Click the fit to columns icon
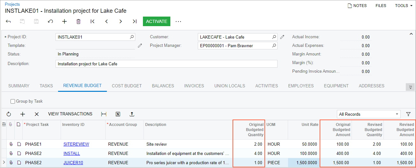Image resolution: width=416 pixels, height=168 pixels. pyautogui.click(x=104, y=114)
